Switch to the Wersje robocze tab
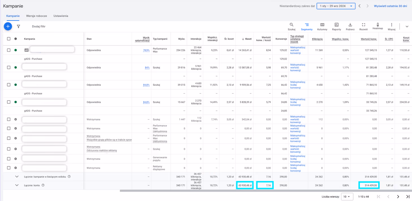 [x=36, y=16]
